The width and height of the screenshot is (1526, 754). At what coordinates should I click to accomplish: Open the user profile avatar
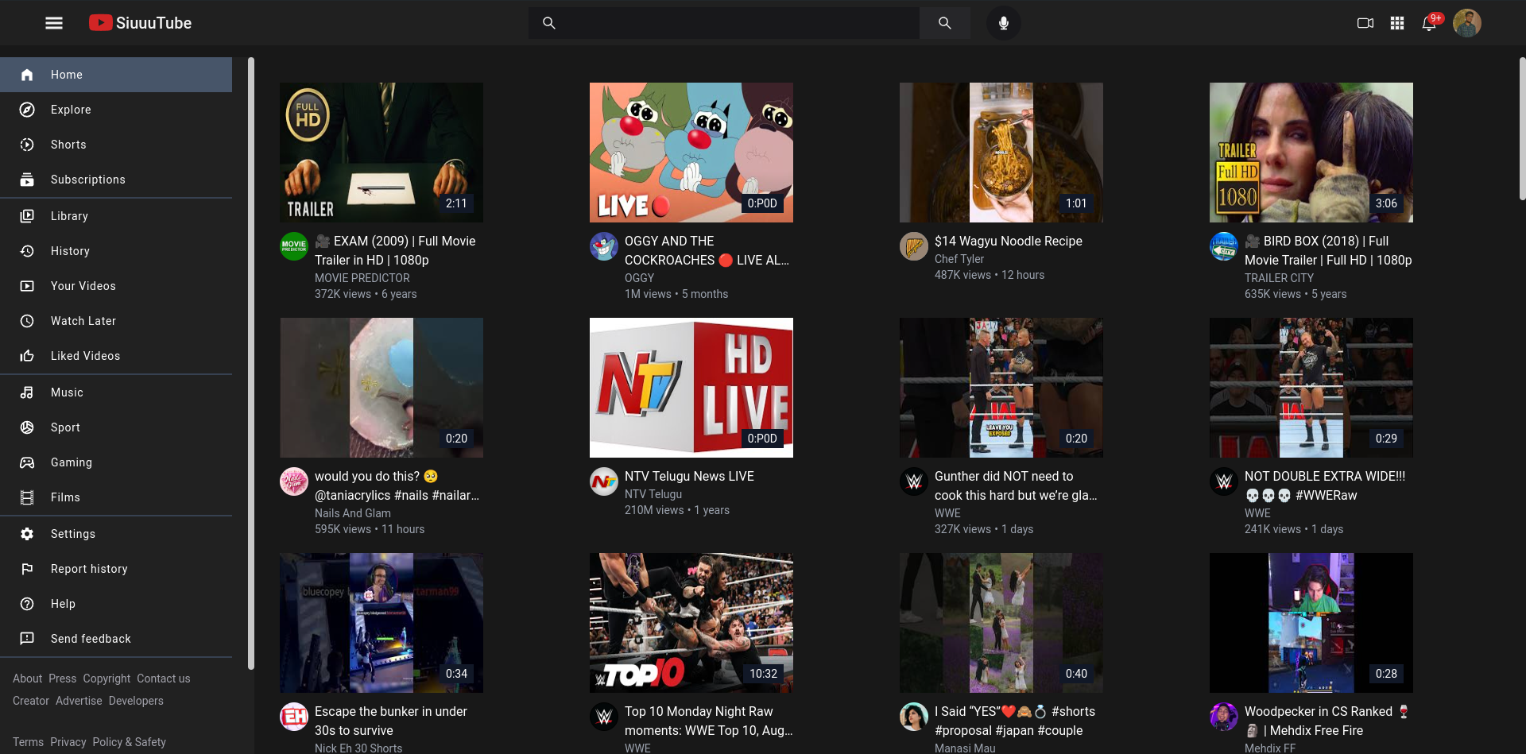(1467, 23)
